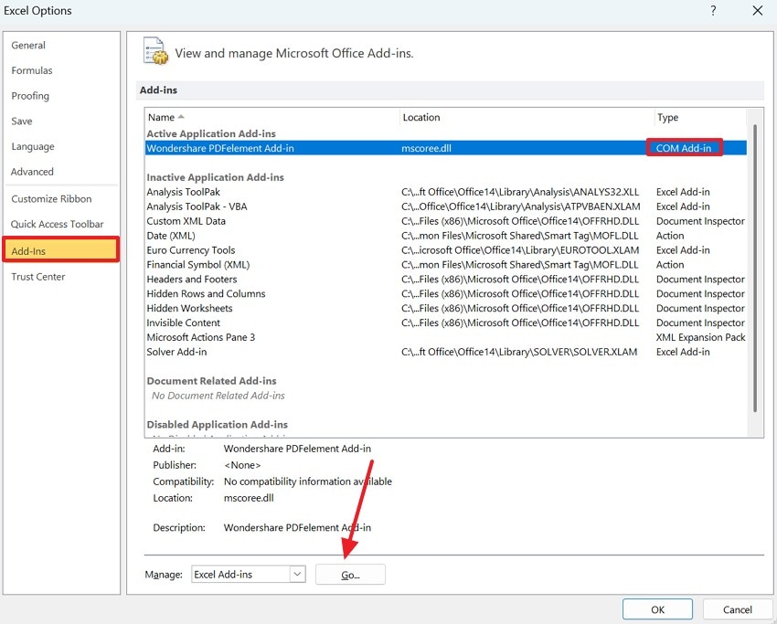
Task: Cancel the Excel Options dialog
Action: pyautogui.click(x=738, y=609)
